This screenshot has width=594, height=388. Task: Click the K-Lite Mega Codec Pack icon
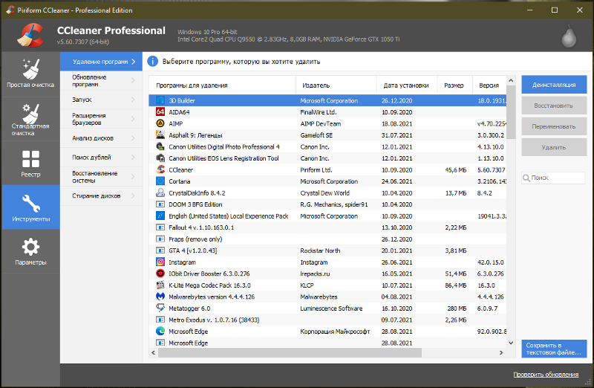point(160,285)
